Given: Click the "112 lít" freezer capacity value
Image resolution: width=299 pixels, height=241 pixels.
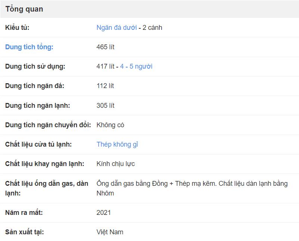Looking at the screenshot, I should coord(105,86).
